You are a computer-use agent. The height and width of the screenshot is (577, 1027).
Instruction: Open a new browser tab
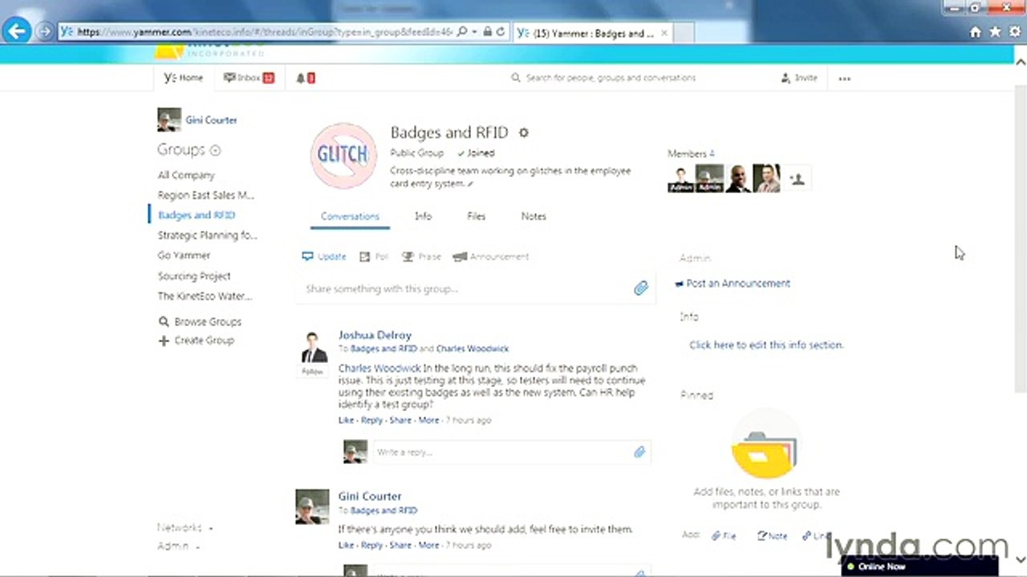pyautogui.click(x=684, y=33)
